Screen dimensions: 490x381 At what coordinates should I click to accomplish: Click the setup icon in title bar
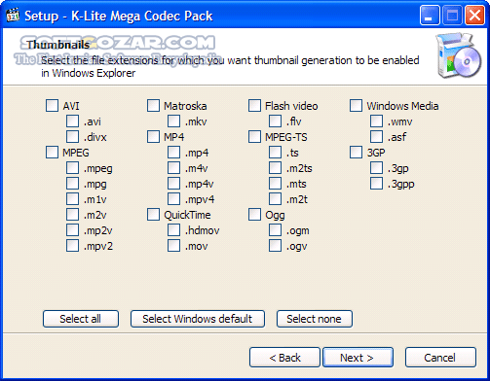pyautogui.click(x=13, y=16)
